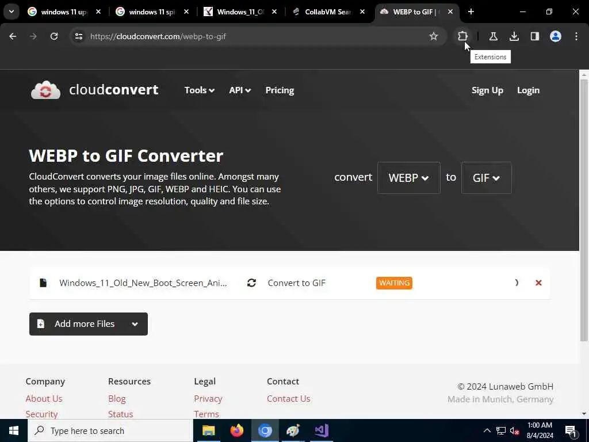Click the Security footer link
Screen dimensions: 589x442
(41, 414)
